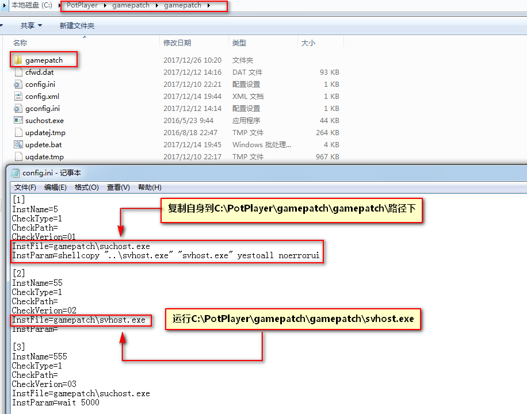This screenshot has width=527, height=414.
Task: Click the config.xml file icon
Action: [18, 97]
